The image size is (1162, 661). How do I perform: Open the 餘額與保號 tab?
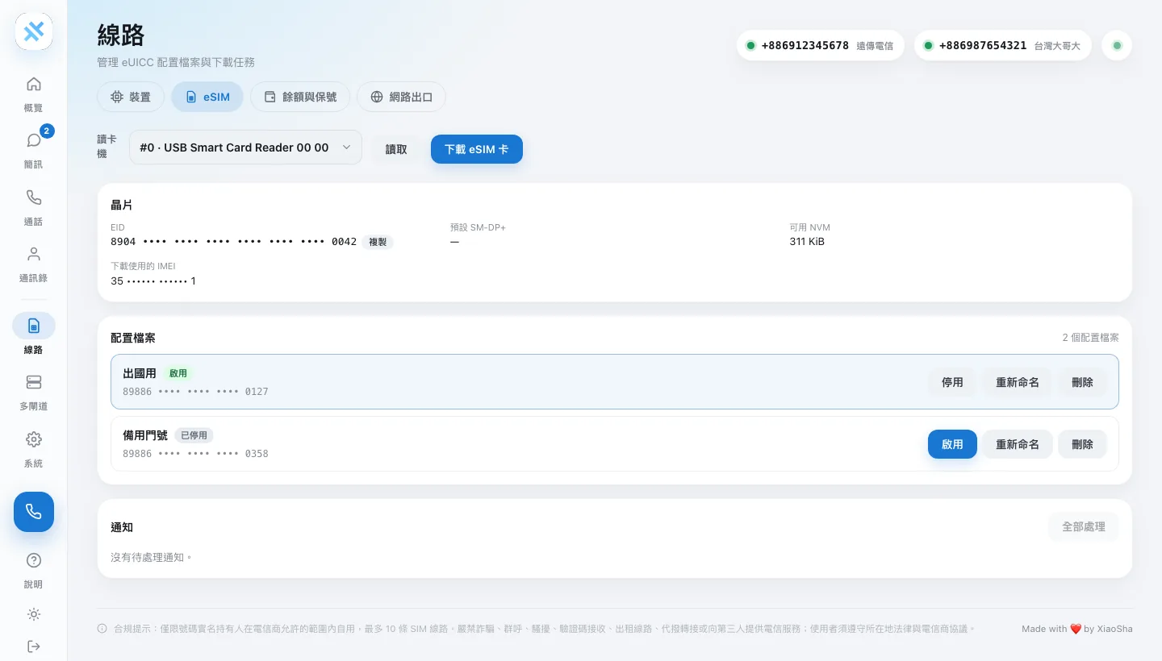pyautogui.click(x=300, y=97)
